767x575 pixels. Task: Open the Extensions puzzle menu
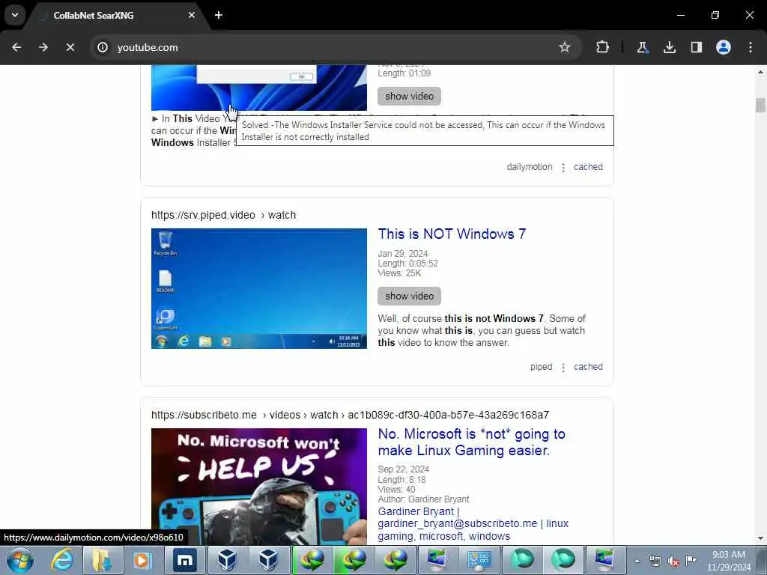point(603,47)
